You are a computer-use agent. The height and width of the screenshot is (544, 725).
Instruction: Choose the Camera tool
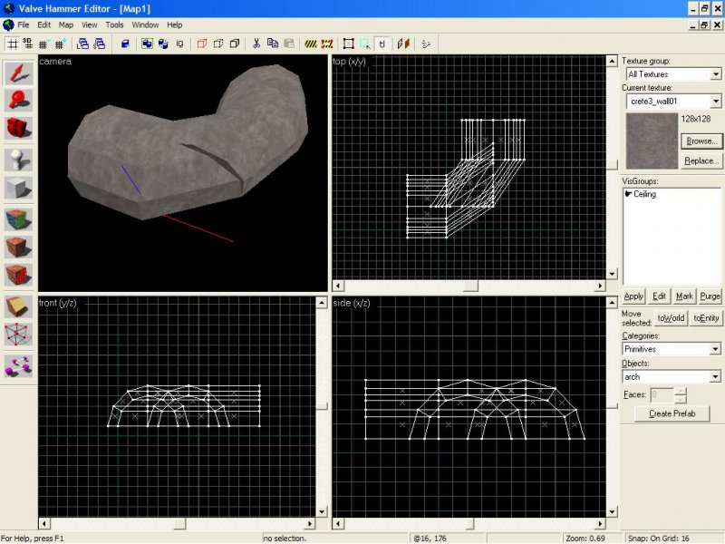point(18,128)
